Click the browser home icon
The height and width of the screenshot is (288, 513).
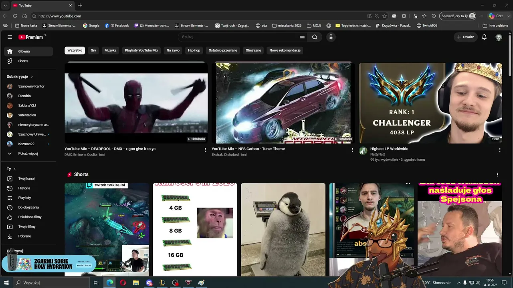[x=24, y=16]
